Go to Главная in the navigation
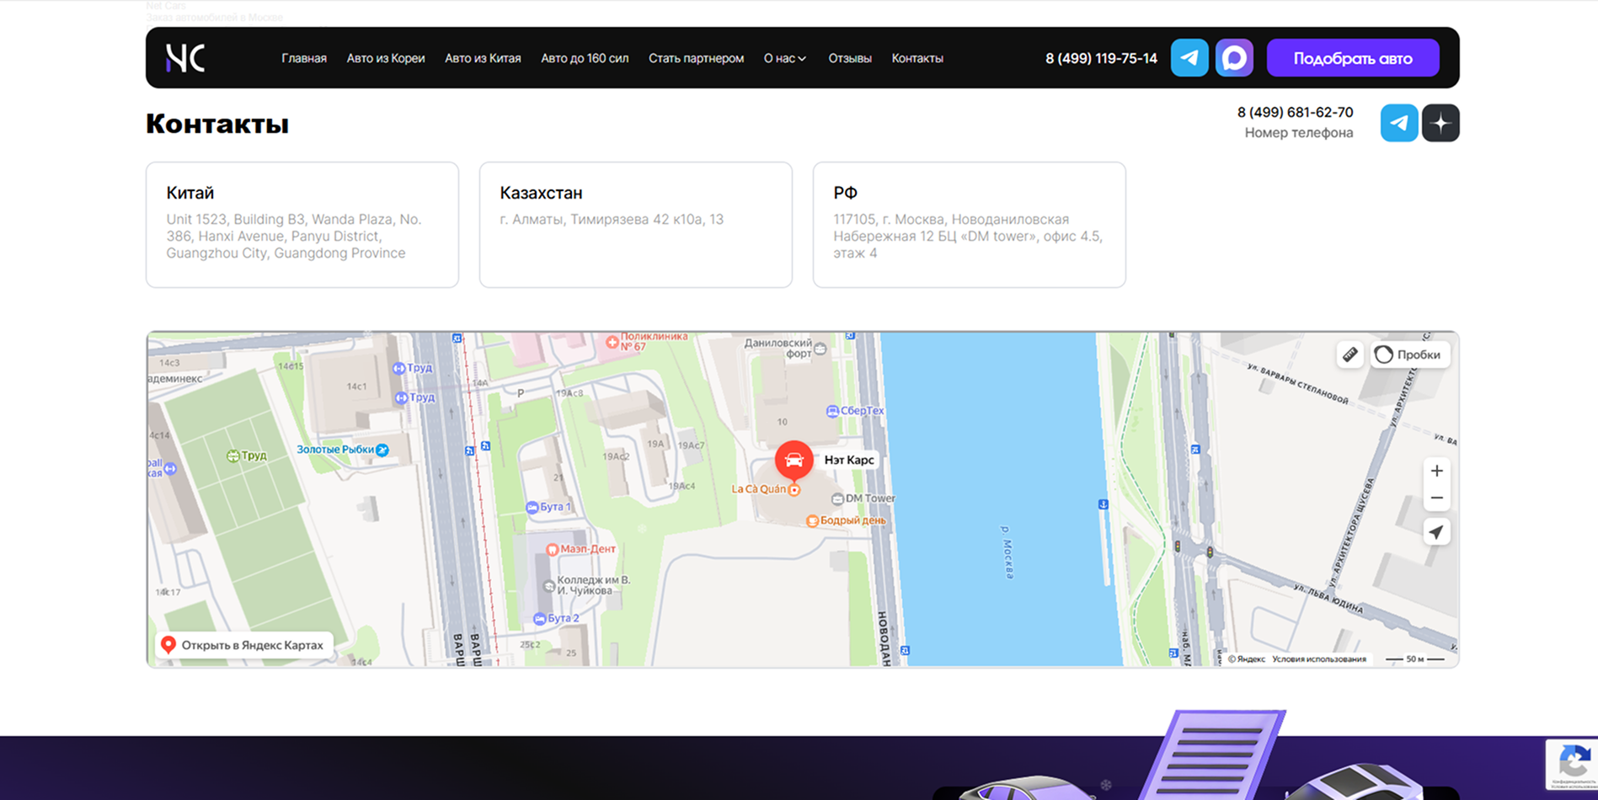This screenshot has height=800, width=1598. [x=304, y=58]
